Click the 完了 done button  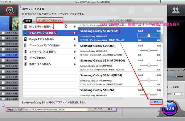coord(156,102)
